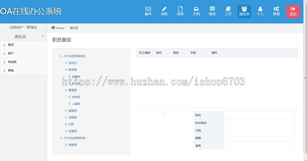Expand the 财务部 chevron
The width and height of the screenshot is (307, 161).
(x=66, y=70)
